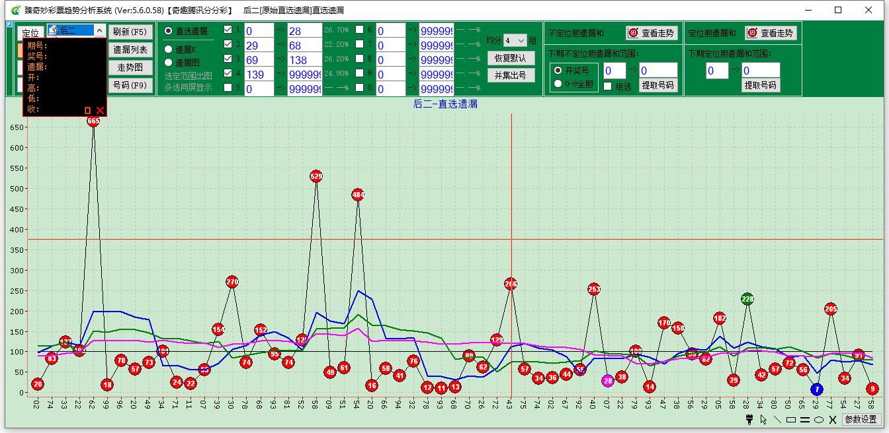Image resolution: width=889 pixels, height=433 pixels.
Task: Tick the 组选 checkbox
Action: coord(608,86)
